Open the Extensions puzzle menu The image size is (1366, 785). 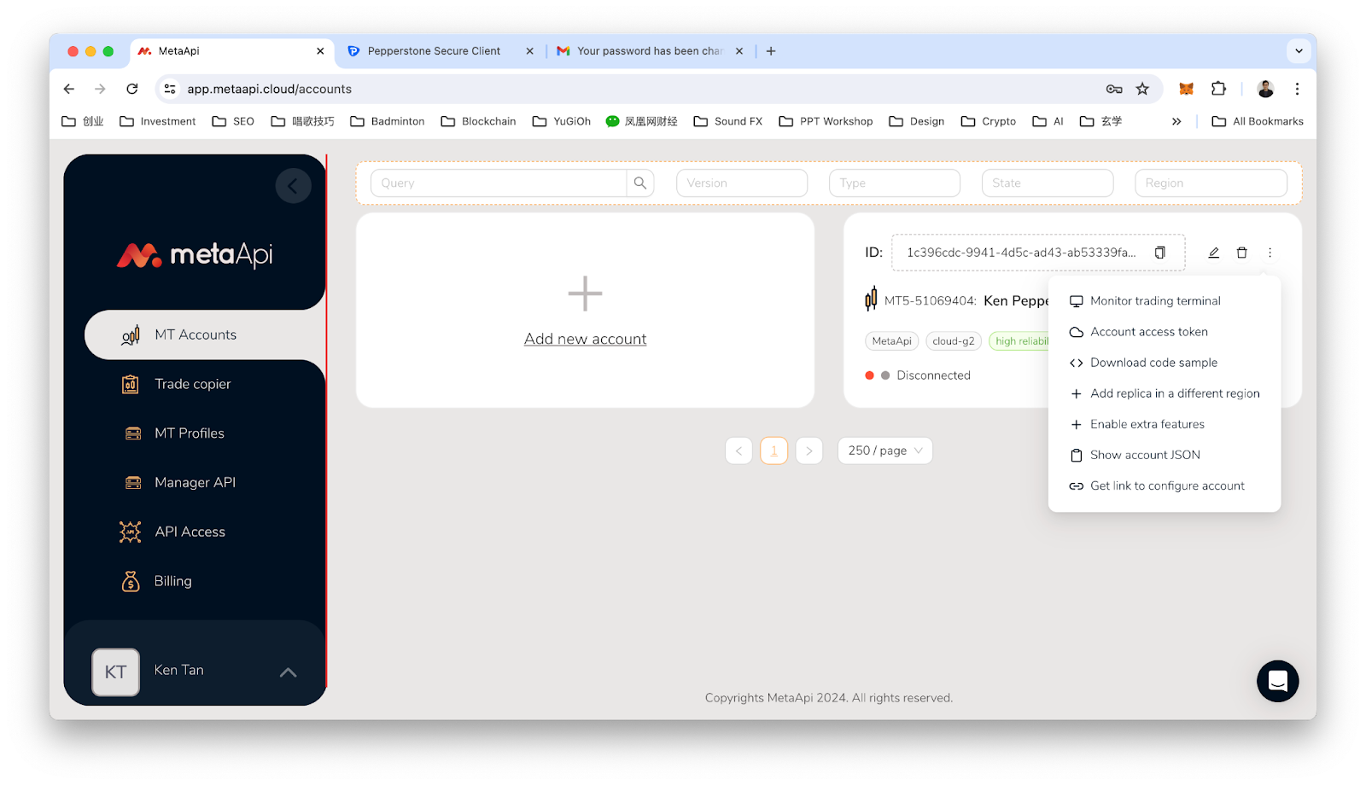(1219, 89)
